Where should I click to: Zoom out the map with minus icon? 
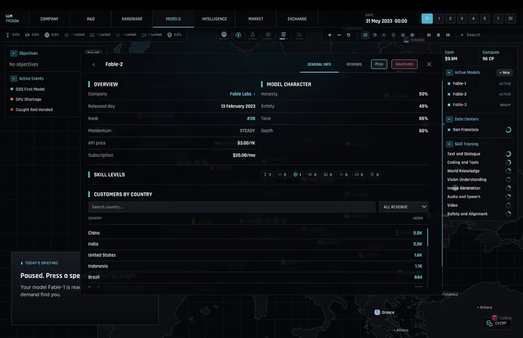point(339,35)
